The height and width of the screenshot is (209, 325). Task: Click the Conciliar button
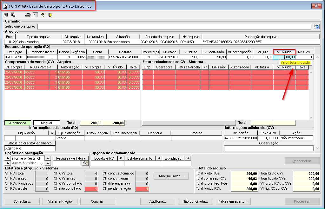click(x=97, y=201)
